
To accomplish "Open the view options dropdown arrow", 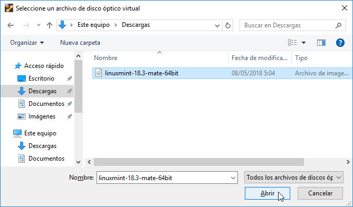I will click(303, 43).
